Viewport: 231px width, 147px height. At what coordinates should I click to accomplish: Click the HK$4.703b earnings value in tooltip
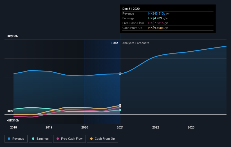tap(156, 18)
